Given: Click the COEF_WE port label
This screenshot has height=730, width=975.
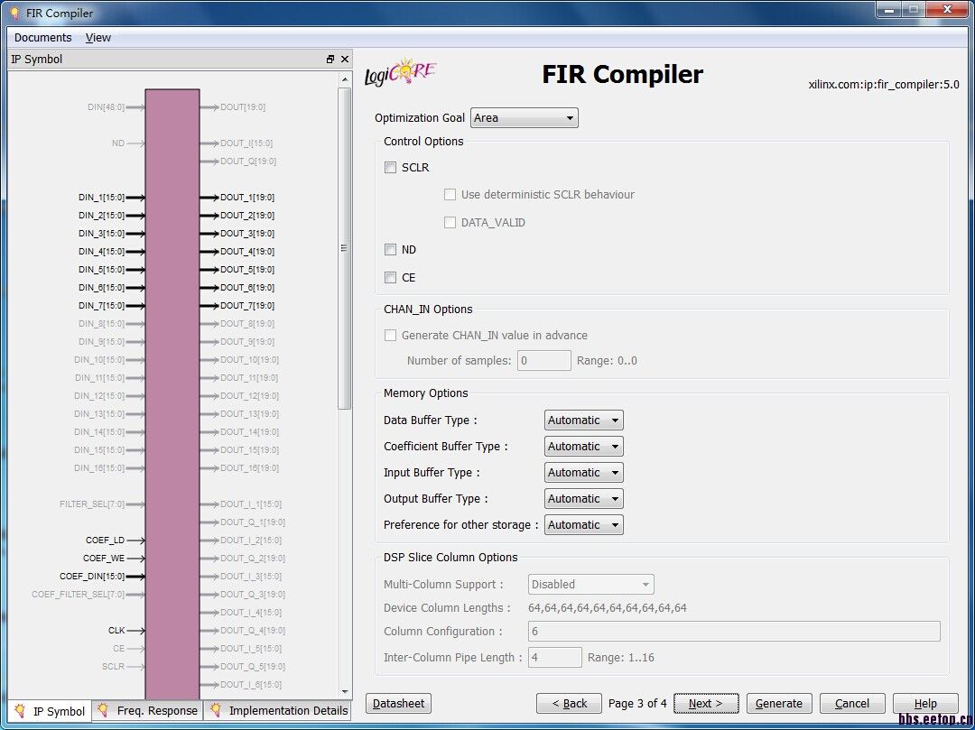Looking at the screenshot, I should pyautogui.click(x=104, y=559).
